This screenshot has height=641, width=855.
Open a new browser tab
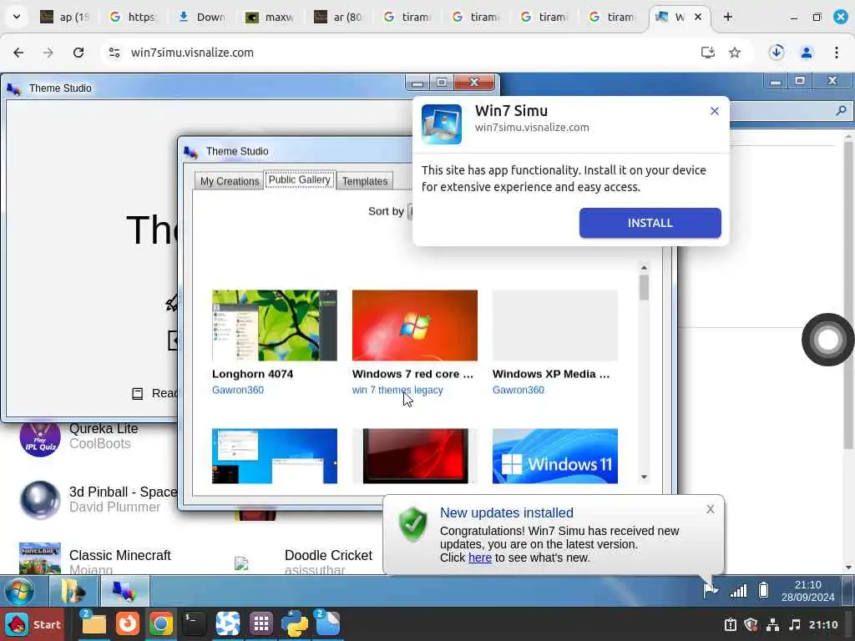(727, 17)
